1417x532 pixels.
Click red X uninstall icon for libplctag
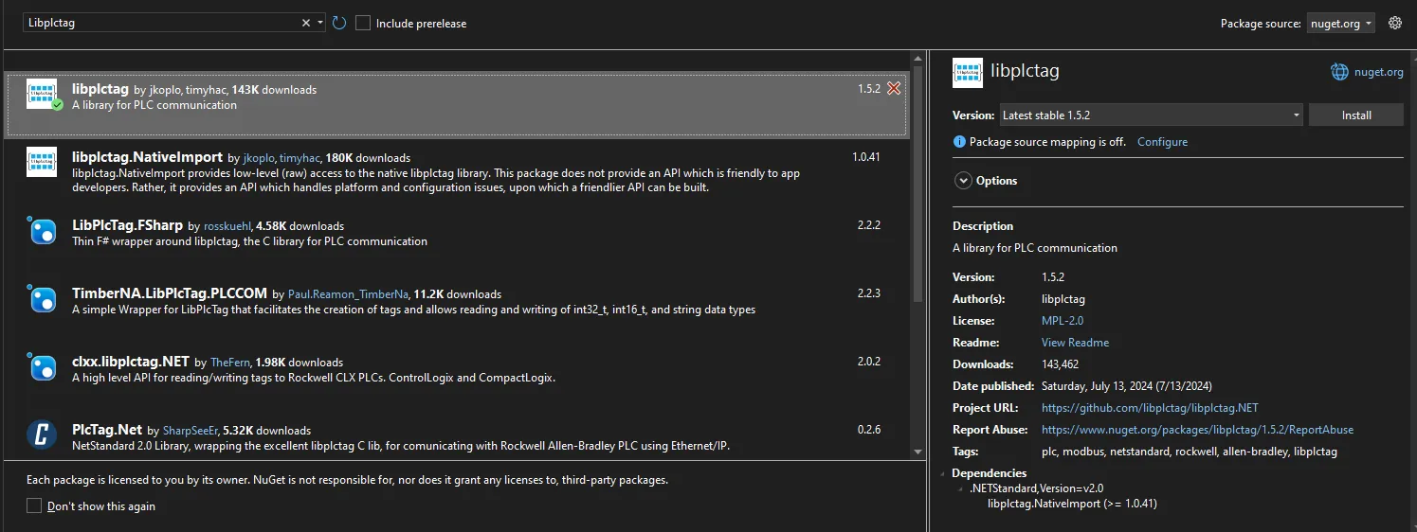[893, 88]
